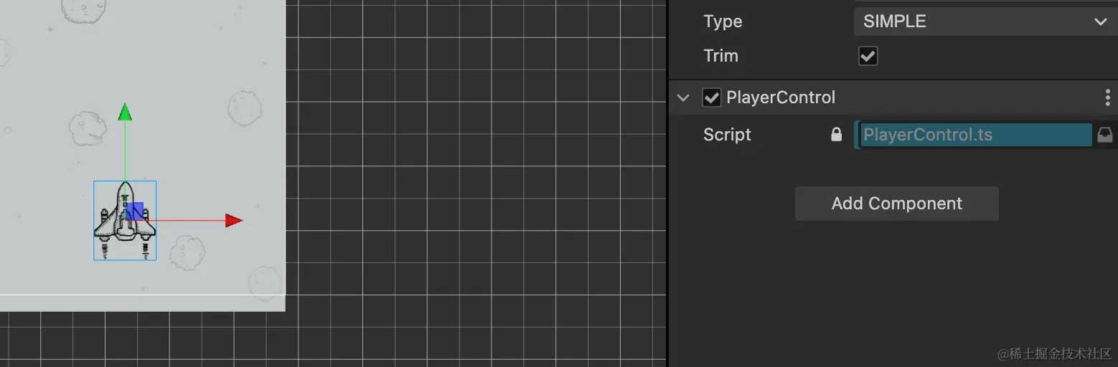1118x367 pixels.
Task: Open the Type dropdown showing SIMPLE
Action: click(x=985, y=22)
